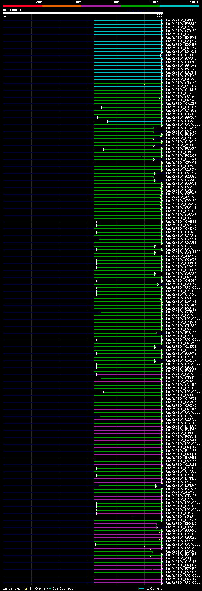Click the orange ~40% identity legend segment
The image size is (202, 591).
(62, 5)
